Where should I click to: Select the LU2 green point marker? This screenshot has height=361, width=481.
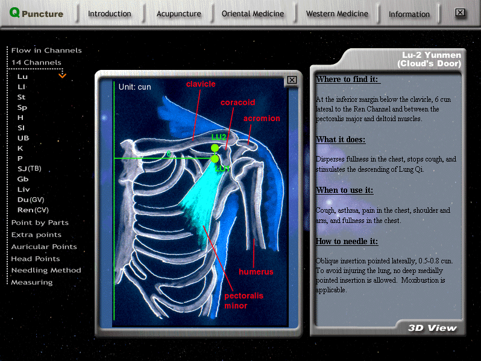(215, 148)
